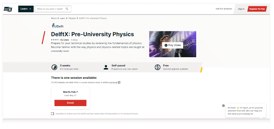Viewport: 274px width, 129px height.
Task: Click the Xpert assistant greeting bubble
Action: click(x=246, y=111)
